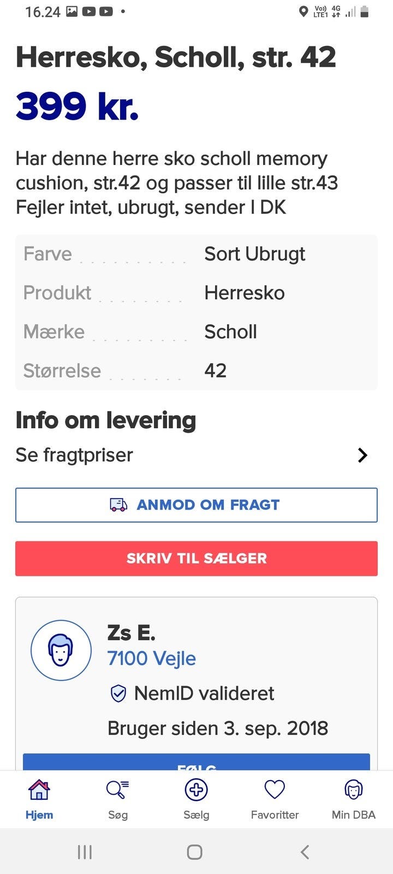The height and width of the screenshot is (874, 393).
Task: Open Søg via magnifier icon
Action: pyautogui.click(x=117, y=790)
